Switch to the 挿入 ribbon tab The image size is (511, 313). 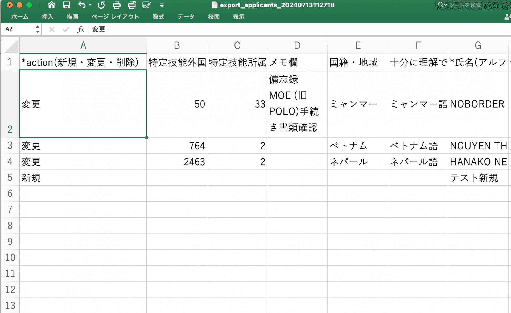(47, 17)
